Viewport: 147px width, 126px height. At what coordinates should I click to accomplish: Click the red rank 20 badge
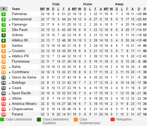(3, 114)
